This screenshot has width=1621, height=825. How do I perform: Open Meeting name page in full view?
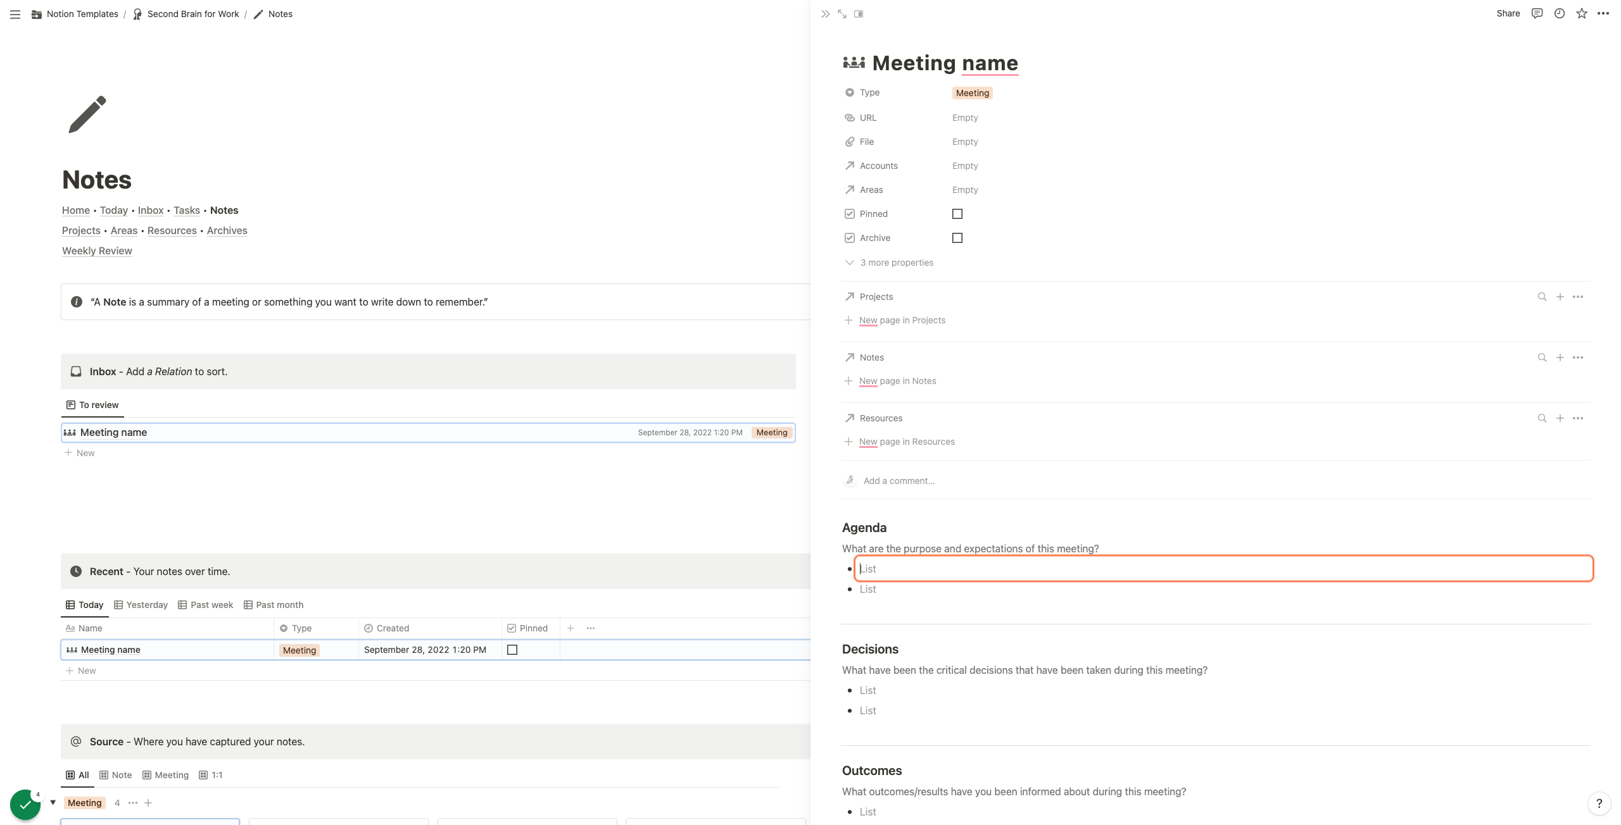click(x=842, y=14)
